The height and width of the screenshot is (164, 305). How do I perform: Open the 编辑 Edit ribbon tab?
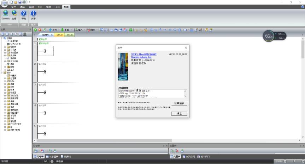click(x=22, y=7)
